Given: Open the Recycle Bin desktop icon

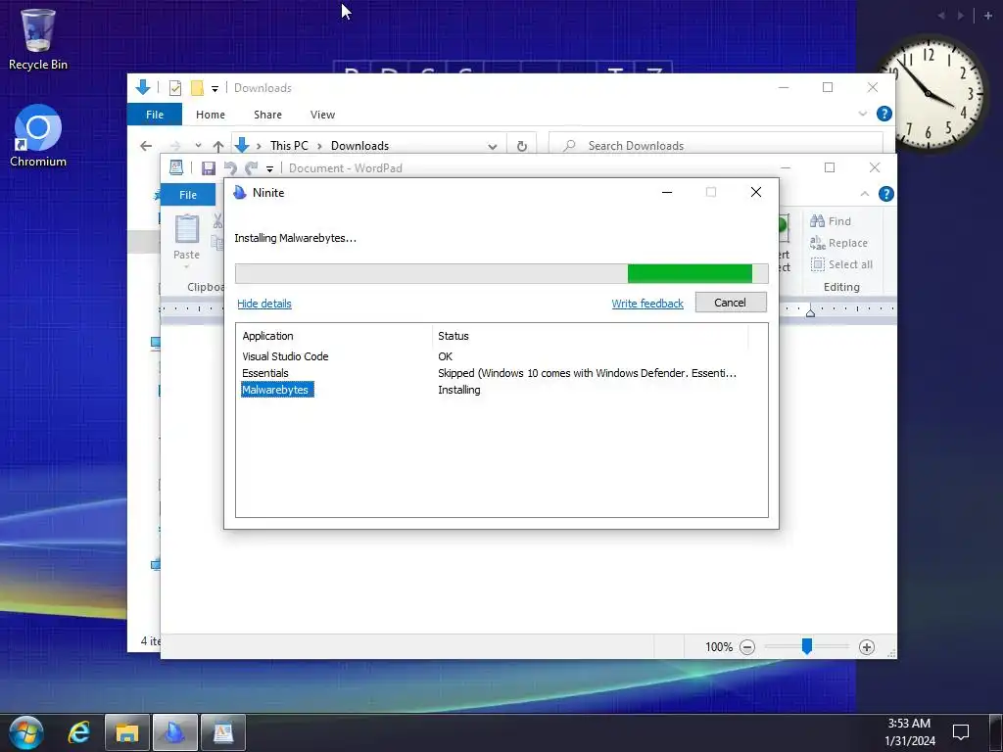Looking at the screenshot, I should (x=38, y=39).
